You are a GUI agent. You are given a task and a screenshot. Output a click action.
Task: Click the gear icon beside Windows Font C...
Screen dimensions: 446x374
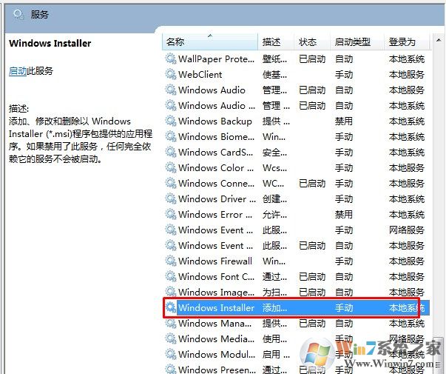coord(171,276)
